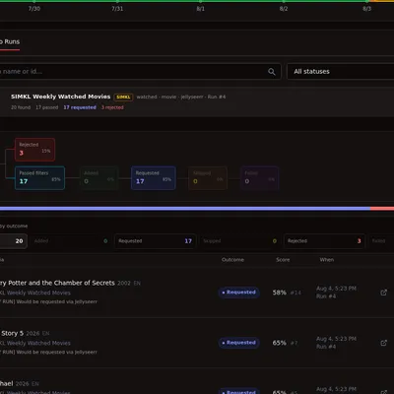The image size is (394, 394).
Task: Click the search magnifier icon
Action: tap(272, 72)
